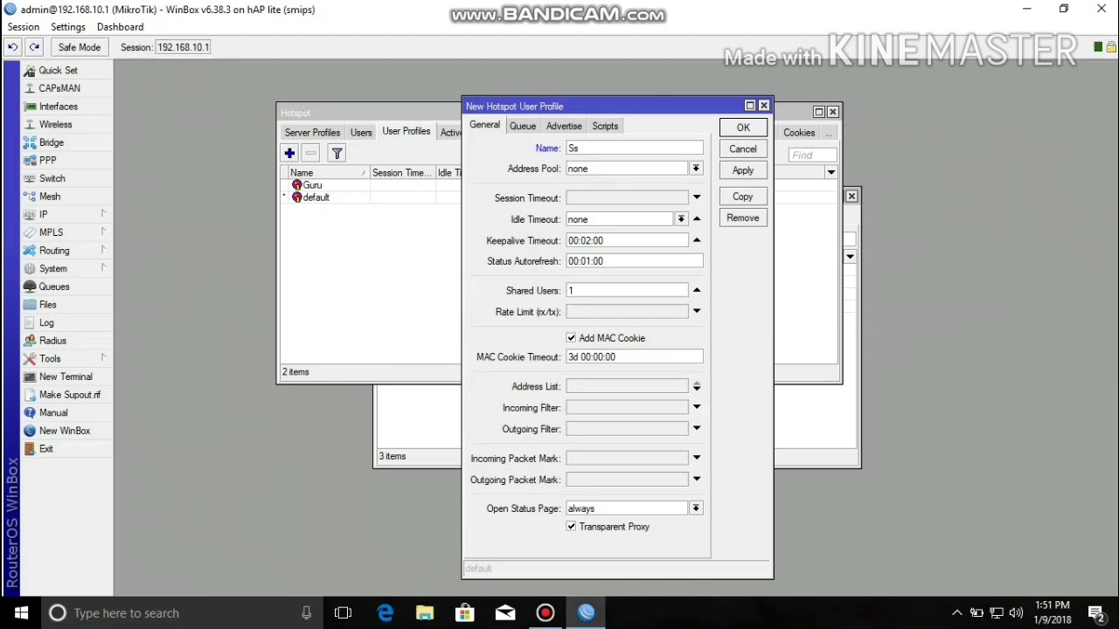
Task: Open Wireless menu
Action: [x=55, y=124]
